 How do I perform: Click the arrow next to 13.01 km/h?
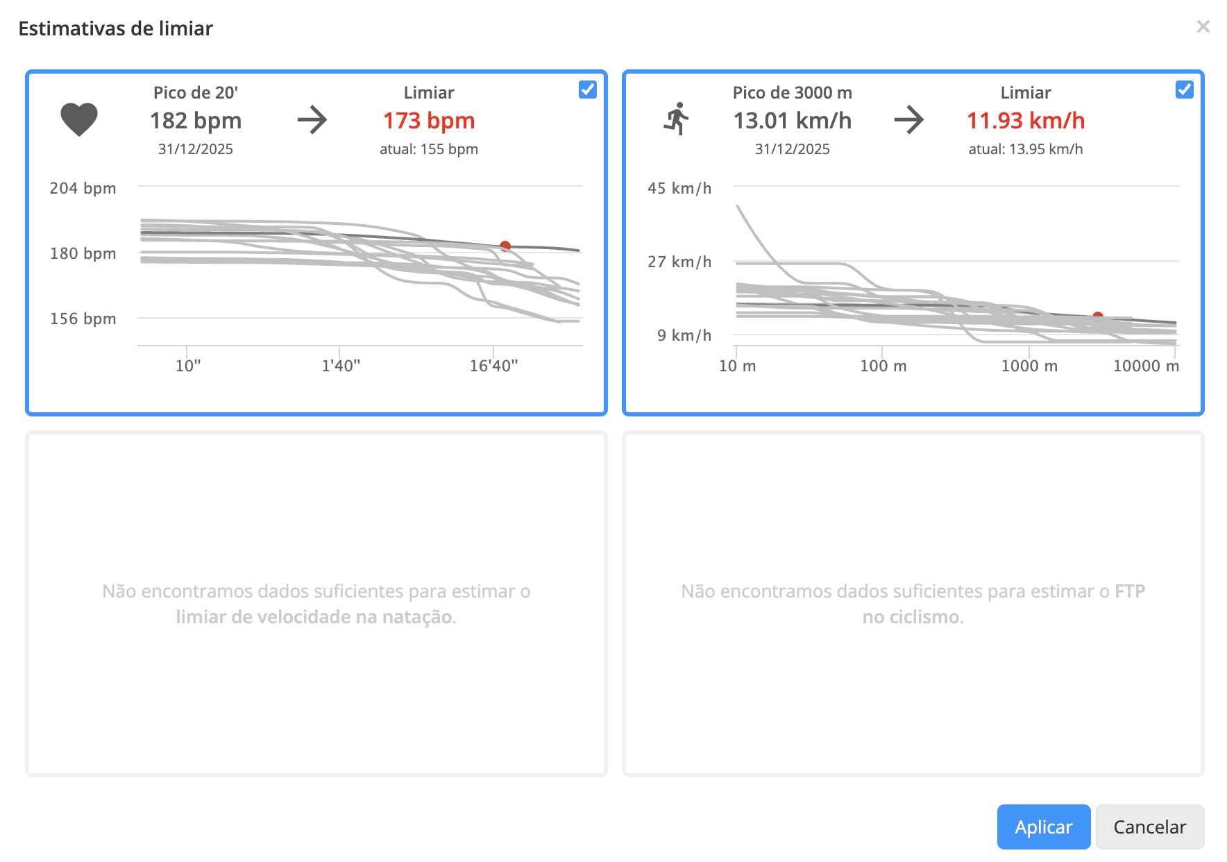[x=909, y=119]
